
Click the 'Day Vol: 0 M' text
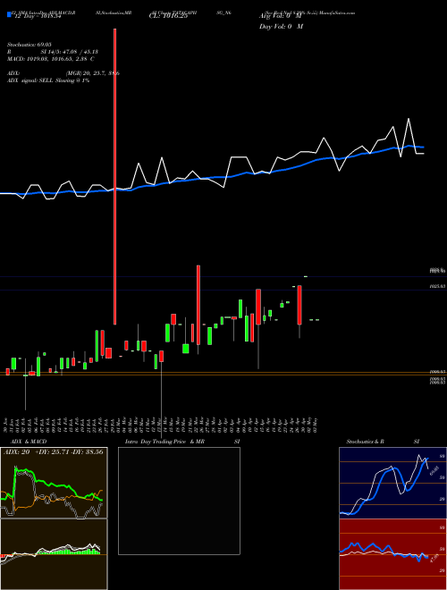281,27
